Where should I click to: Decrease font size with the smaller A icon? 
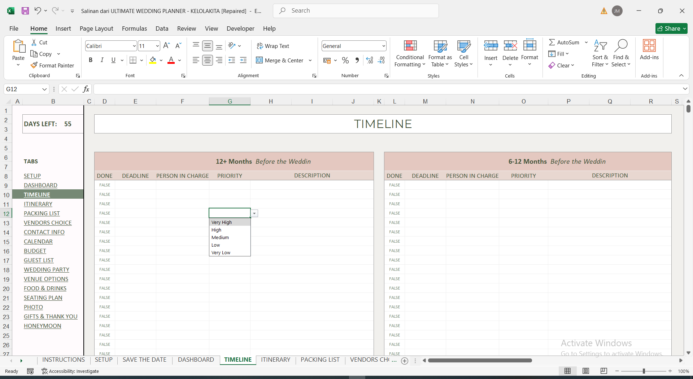pos(178,46)
